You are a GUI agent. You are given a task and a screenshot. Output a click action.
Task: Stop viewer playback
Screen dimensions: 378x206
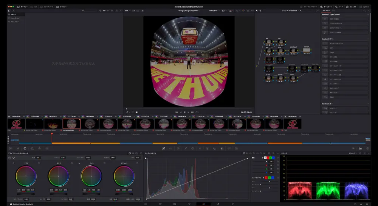tap(184, 112)
